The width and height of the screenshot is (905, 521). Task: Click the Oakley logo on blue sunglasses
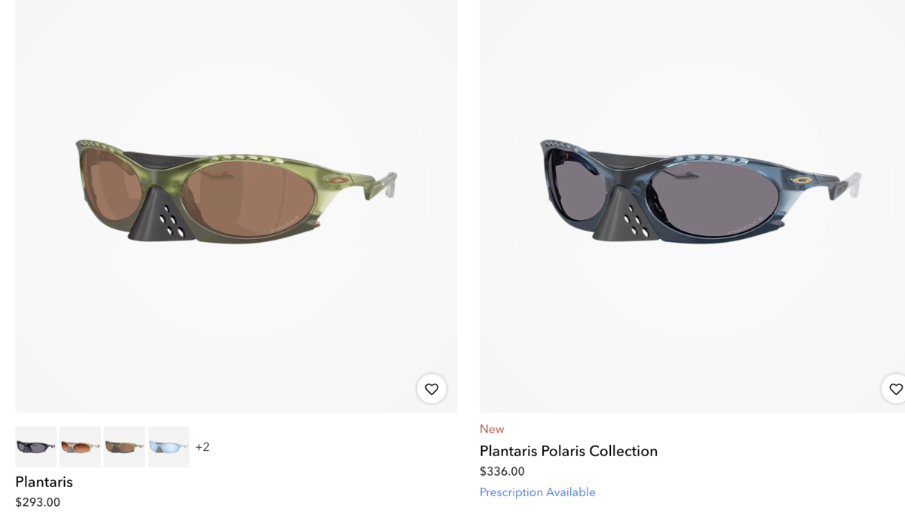tap(802, 179)
